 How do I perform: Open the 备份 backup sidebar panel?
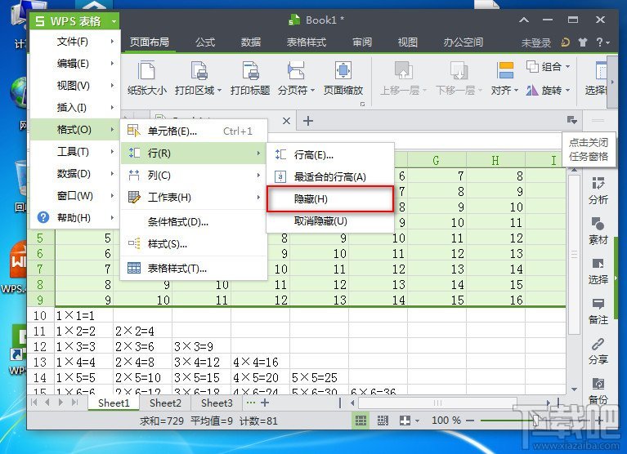click(598, 390)
